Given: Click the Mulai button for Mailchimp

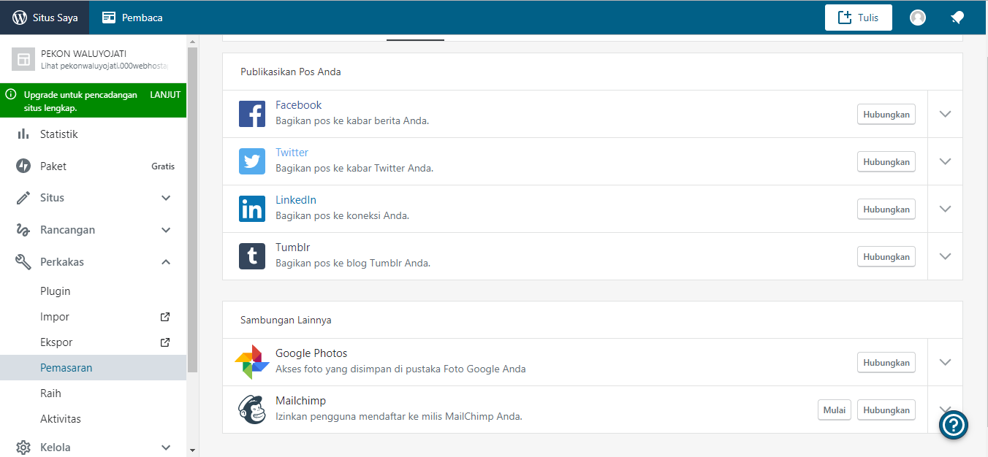Looking at the screenshot, I should [x=835, y=410].
